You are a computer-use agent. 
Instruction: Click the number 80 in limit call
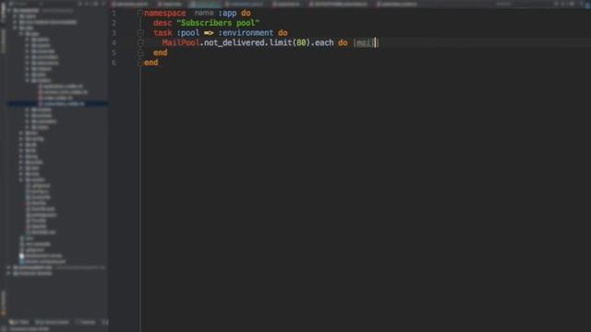pos(301,42)
